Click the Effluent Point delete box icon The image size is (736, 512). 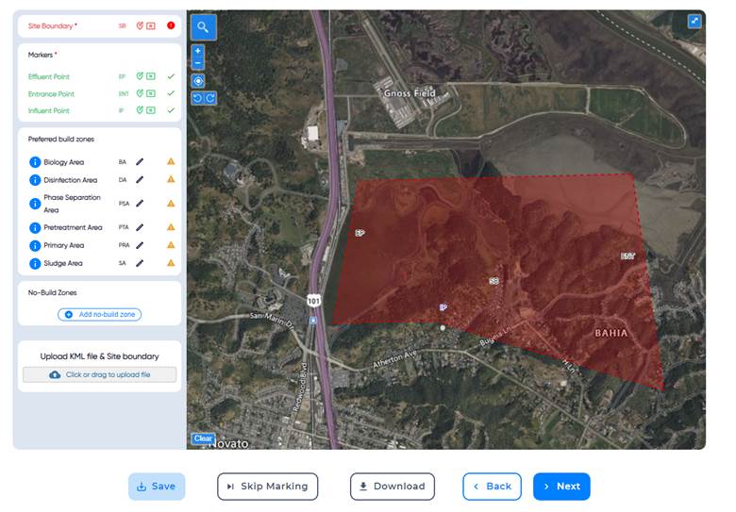(x=151, y=76)
